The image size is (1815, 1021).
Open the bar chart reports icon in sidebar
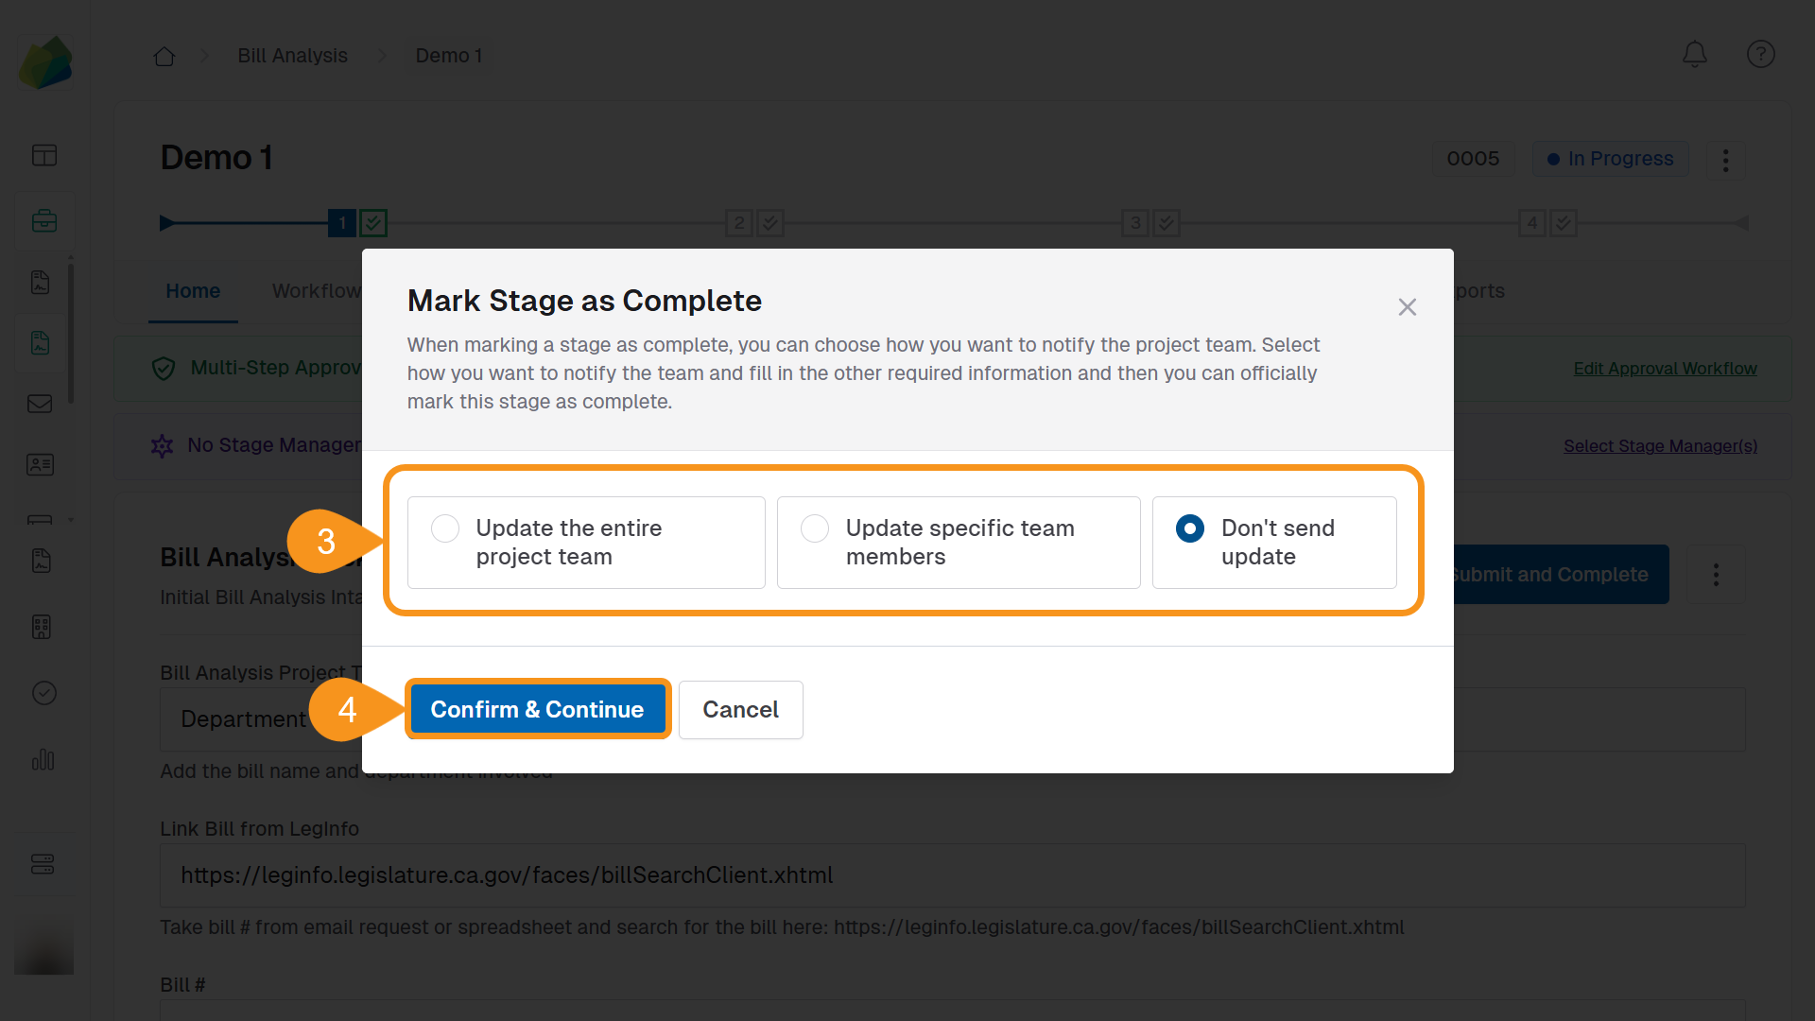pos(43,760)
